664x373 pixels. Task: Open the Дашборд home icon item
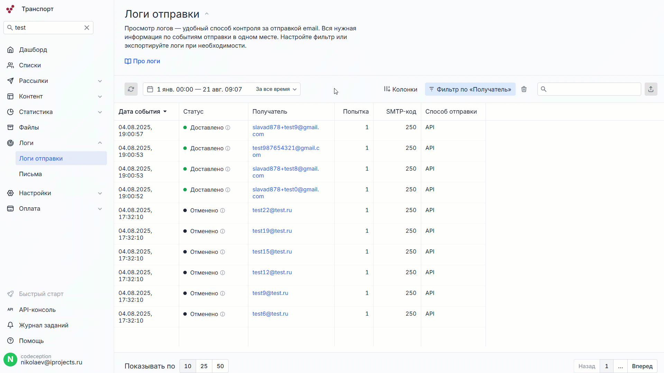[x=33, y=50]
